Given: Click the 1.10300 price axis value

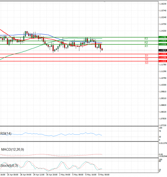Looking at the screenshot, I should 163,85.
